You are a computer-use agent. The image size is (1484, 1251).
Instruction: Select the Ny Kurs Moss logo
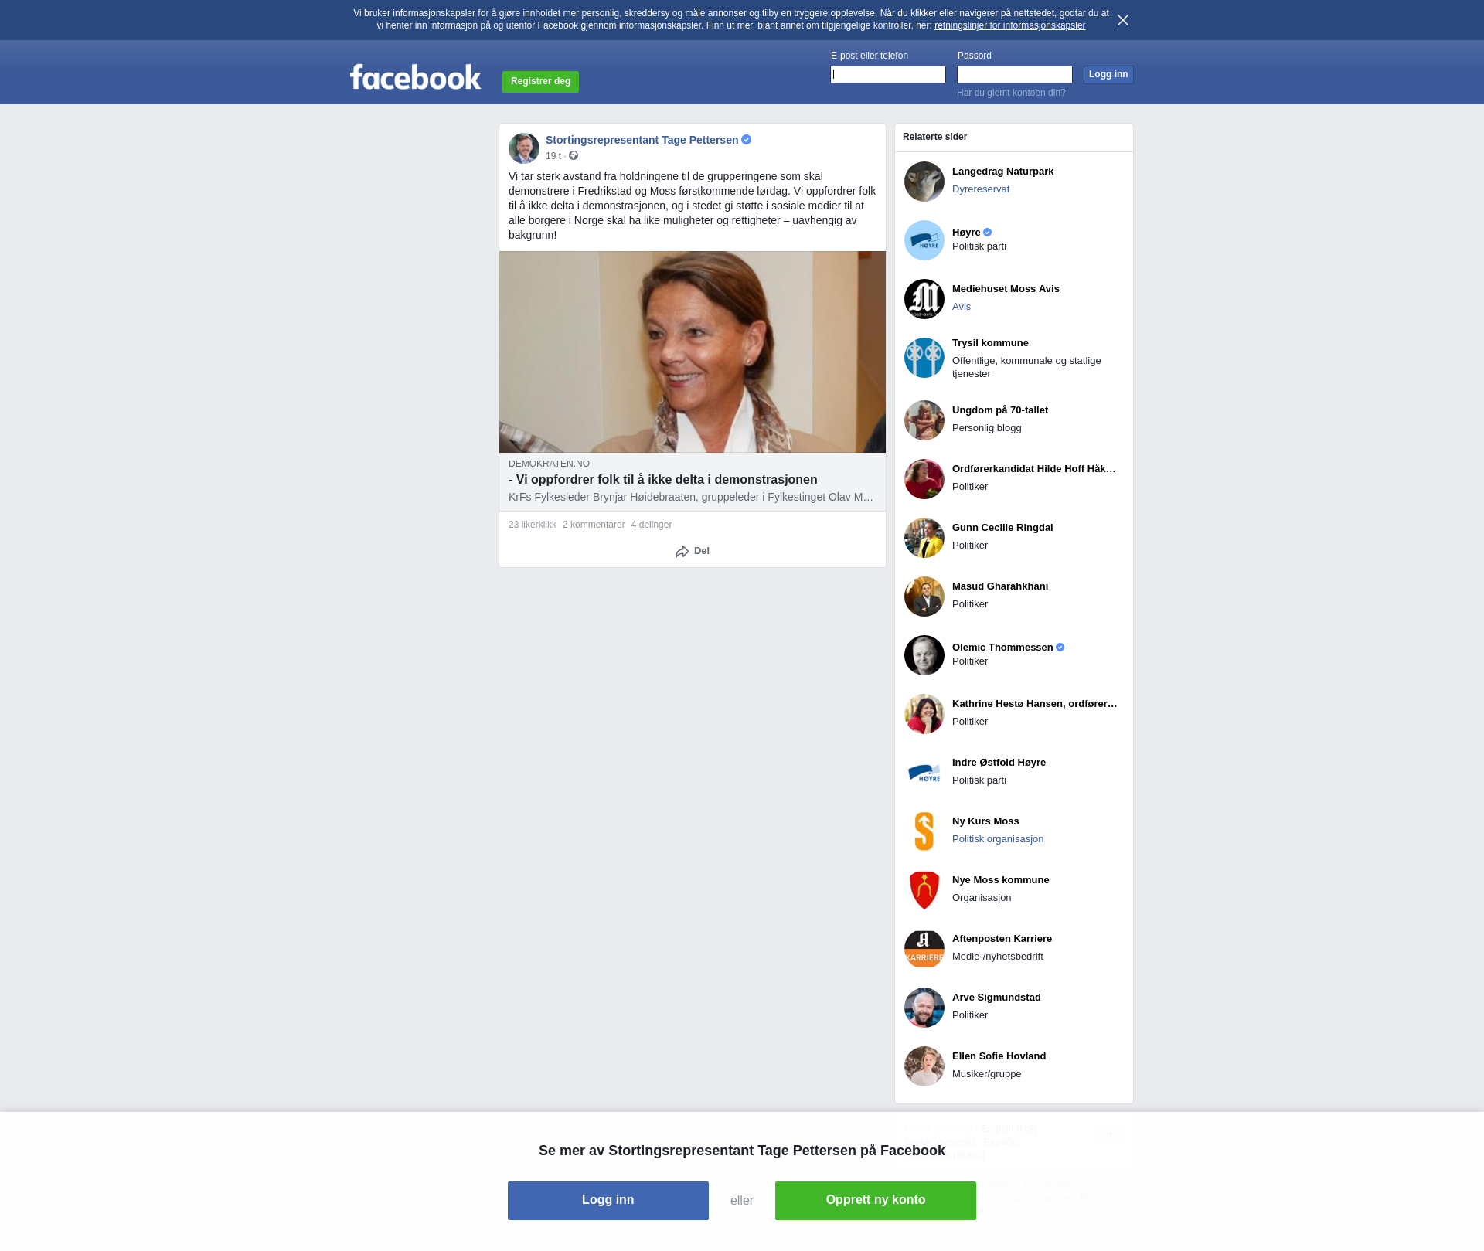924,831
